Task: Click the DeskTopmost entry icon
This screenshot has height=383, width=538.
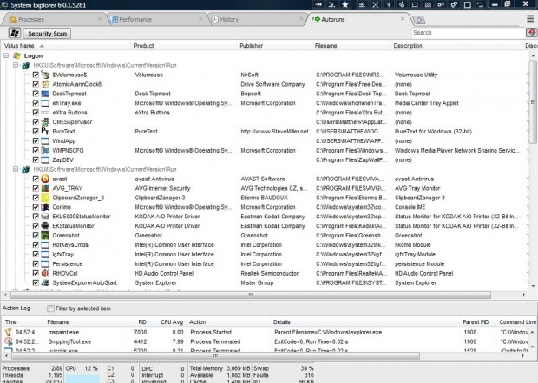Action: coord(45,94)
